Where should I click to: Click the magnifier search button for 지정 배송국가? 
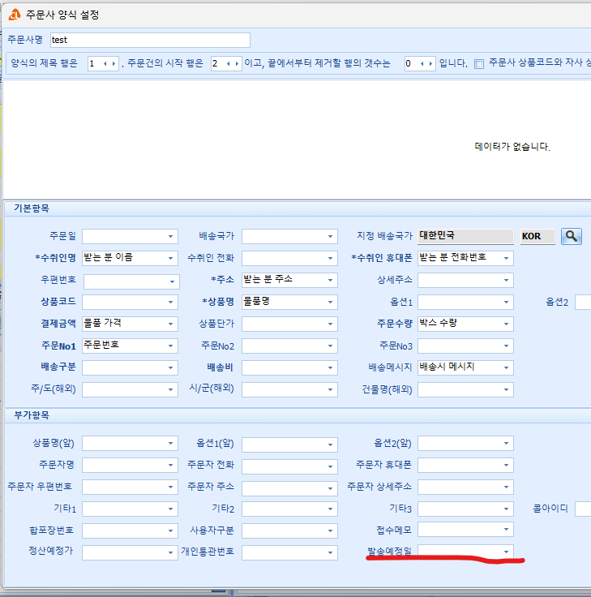[571, 236]
